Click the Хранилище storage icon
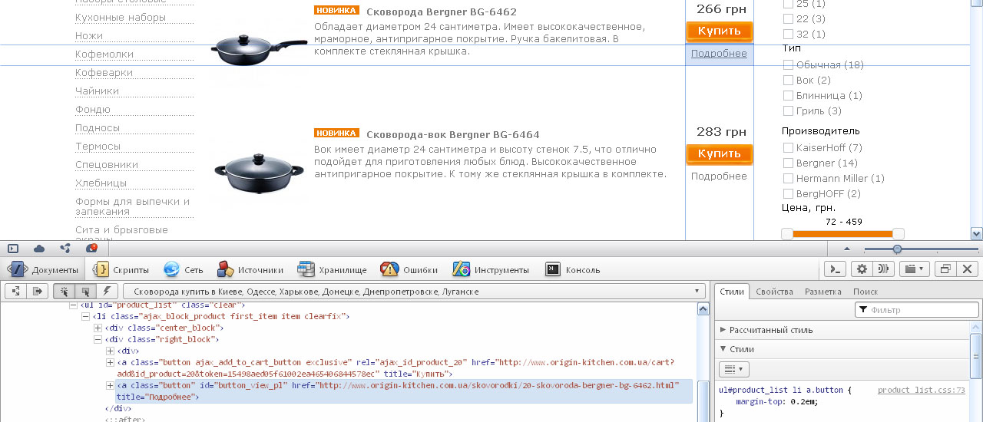 [x=306, y=269]
